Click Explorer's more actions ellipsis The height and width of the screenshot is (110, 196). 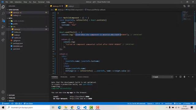tap(46, 6)
